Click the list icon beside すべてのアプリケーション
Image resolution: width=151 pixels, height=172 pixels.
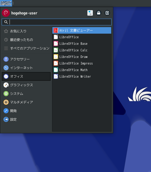point(6,48)
